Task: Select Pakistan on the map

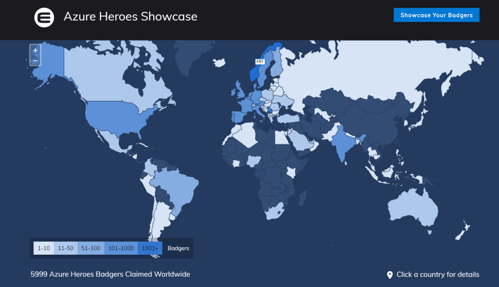Action: click(x=331, y=133)
